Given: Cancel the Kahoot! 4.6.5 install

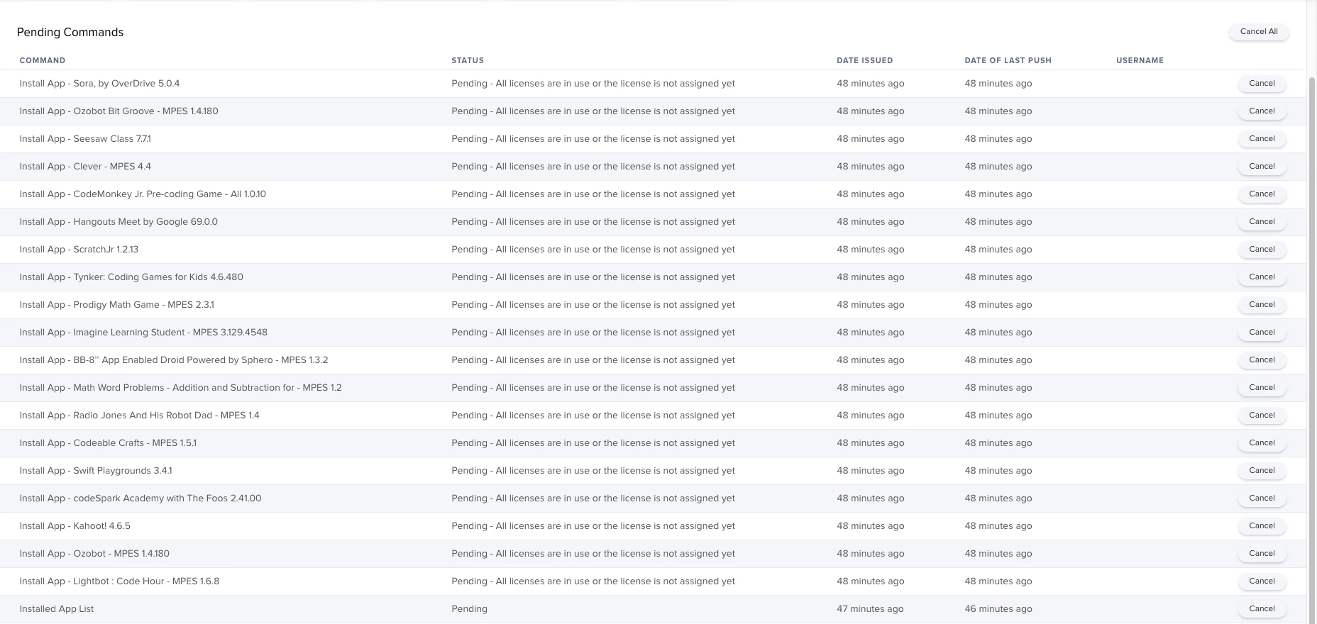Looking at the screenshot, I should [x=1262, y=526].
